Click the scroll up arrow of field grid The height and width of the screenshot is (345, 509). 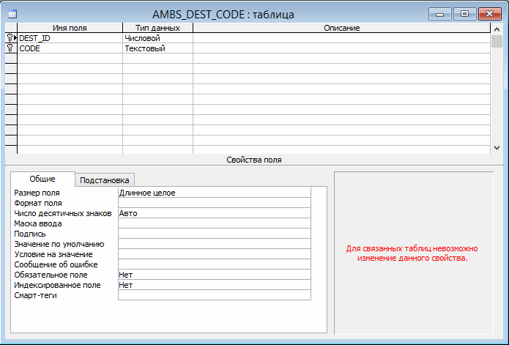point(497,29)
